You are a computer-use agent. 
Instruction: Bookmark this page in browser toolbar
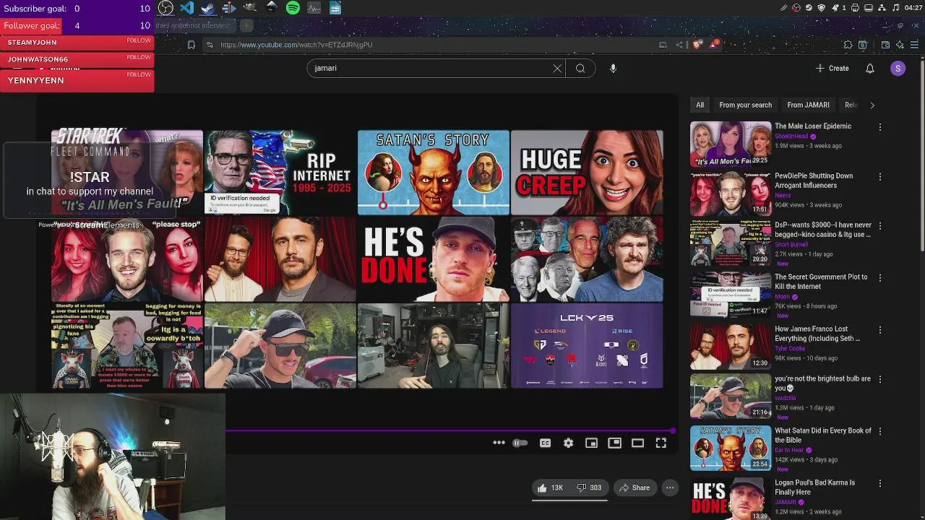click(x=191, y=45)
